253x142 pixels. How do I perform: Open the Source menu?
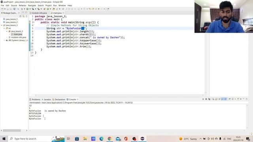[14, 6]
